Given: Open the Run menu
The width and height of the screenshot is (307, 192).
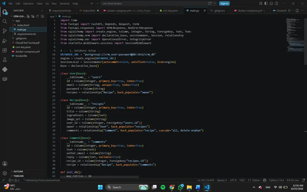Looking at the screenshot, I should pyautogui.click(x=54, y=3).
